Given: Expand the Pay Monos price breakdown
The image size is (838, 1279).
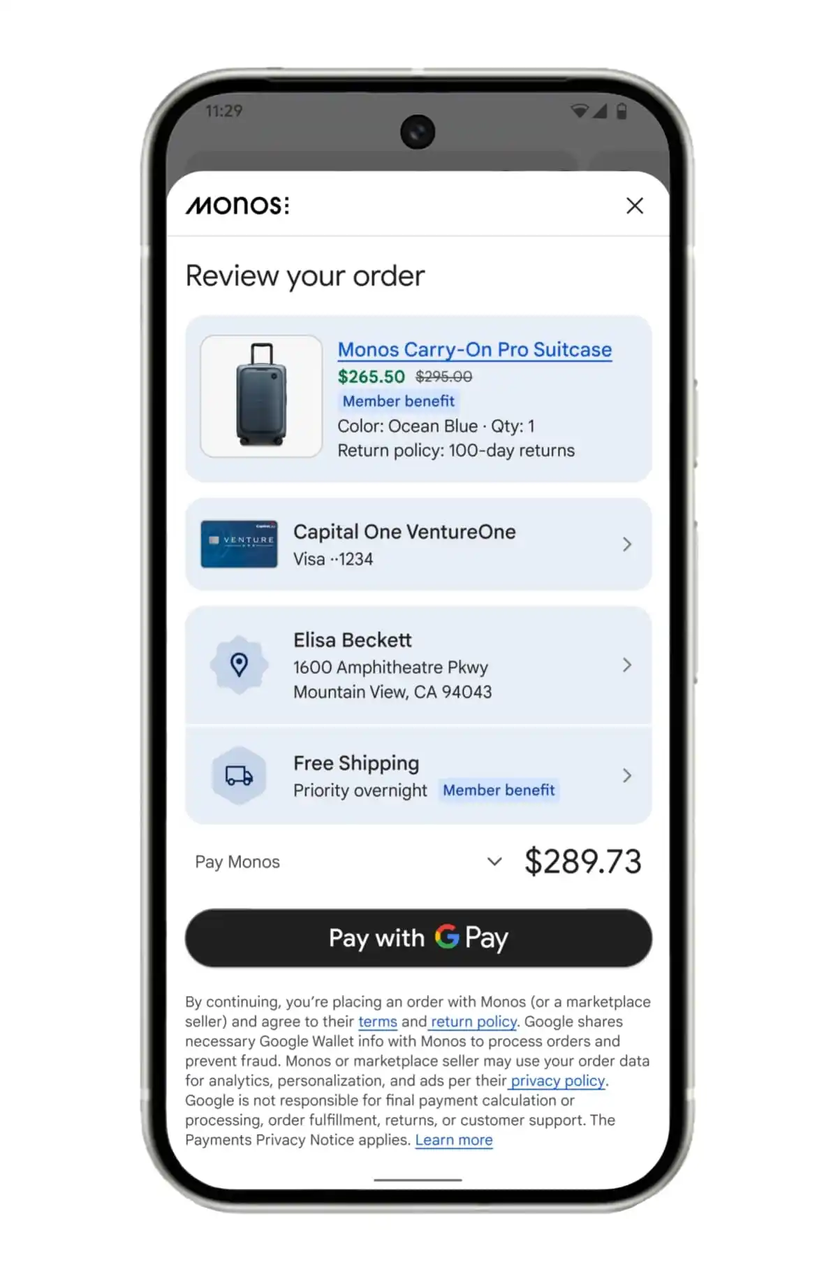Looking at the screenshot, I should pos(494,862).
